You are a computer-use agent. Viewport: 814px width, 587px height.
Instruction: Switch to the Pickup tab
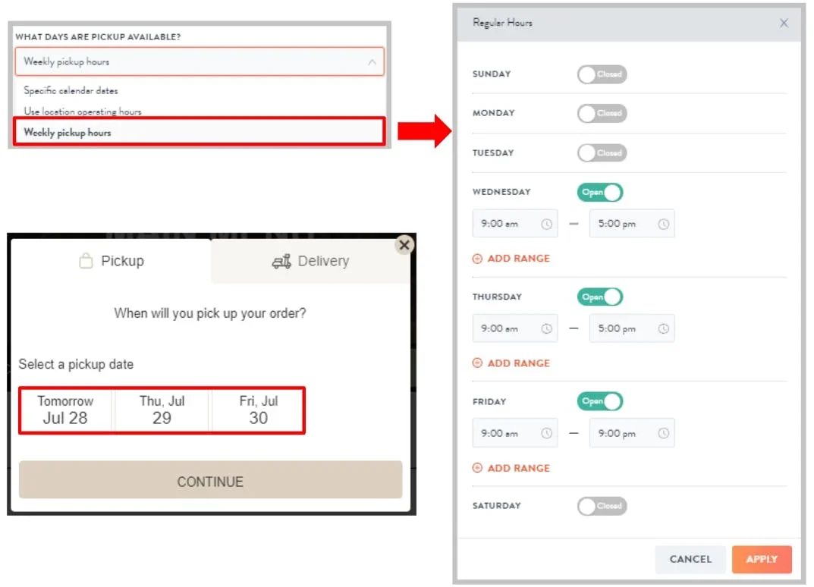coord(111,261)
